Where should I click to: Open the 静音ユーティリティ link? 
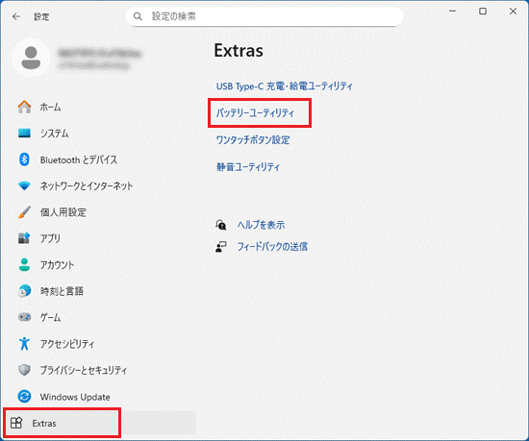tap(248, 167)
